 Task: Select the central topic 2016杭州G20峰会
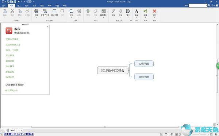coord(112,70)
